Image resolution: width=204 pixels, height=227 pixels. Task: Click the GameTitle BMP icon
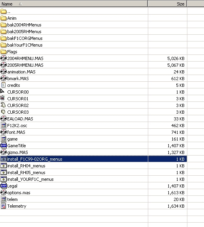4,146
